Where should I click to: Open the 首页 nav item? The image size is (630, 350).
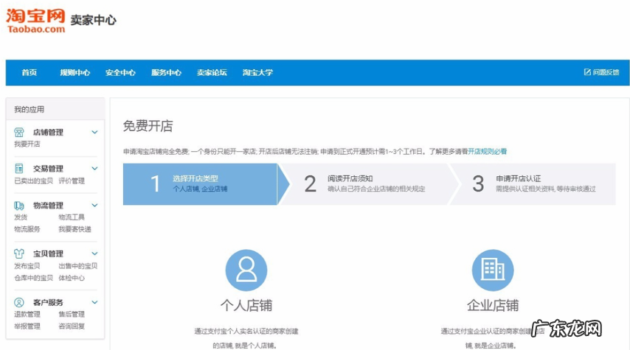30,73
